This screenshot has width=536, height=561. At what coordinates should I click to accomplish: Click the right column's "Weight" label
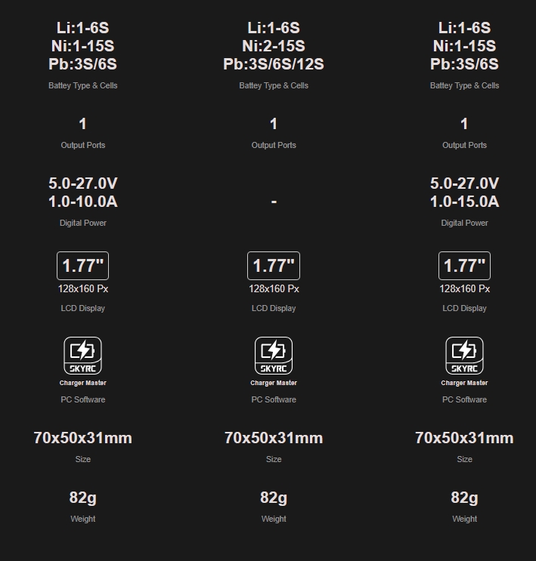point(464,519)
